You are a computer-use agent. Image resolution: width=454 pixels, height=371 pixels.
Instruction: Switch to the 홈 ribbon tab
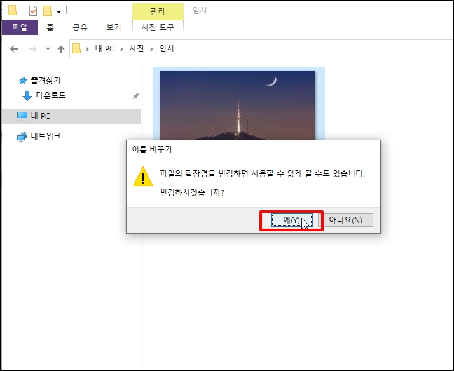click(50, 27)
